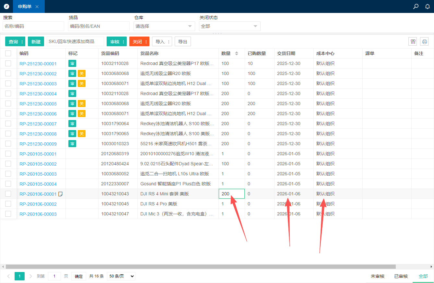Click the compass logo at top left
The height and width of the screenshot is (283, 434).
[6, 6]
